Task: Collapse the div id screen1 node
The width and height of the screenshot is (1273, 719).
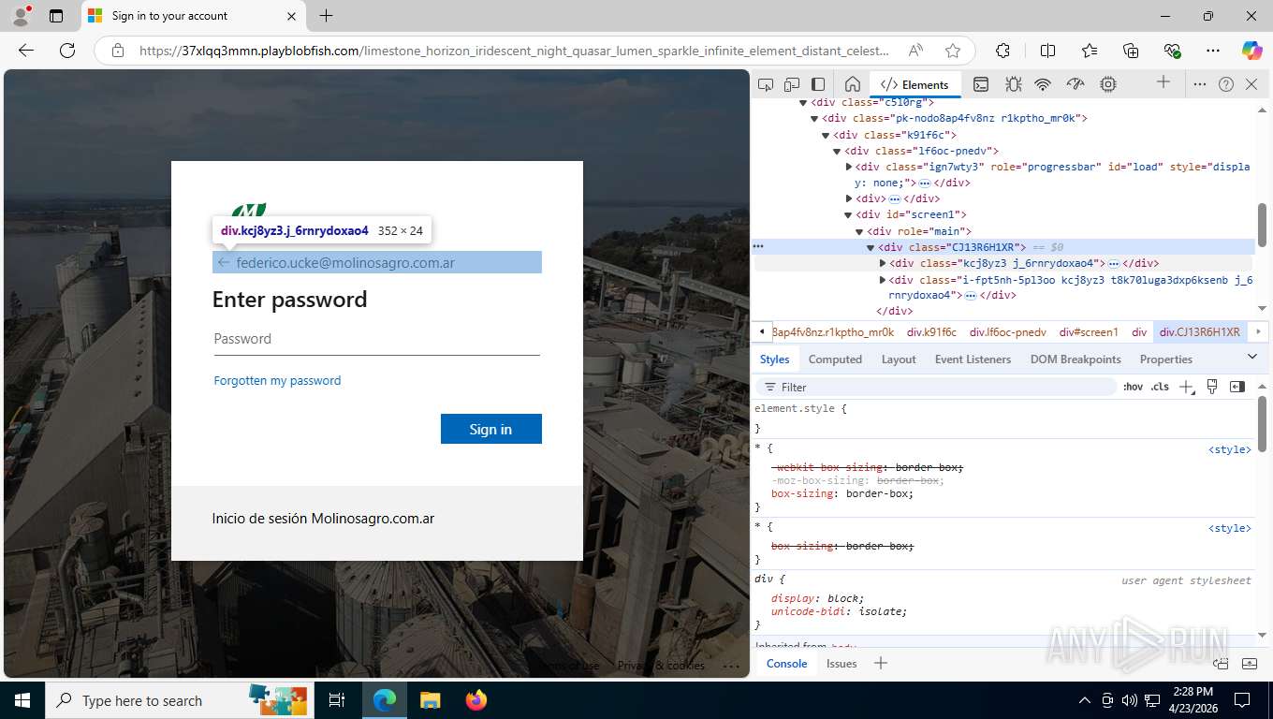Action: pos(849,215)
